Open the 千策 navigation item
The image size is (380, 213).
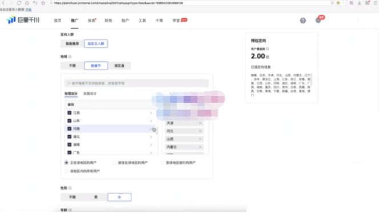[x=159, y=20]
